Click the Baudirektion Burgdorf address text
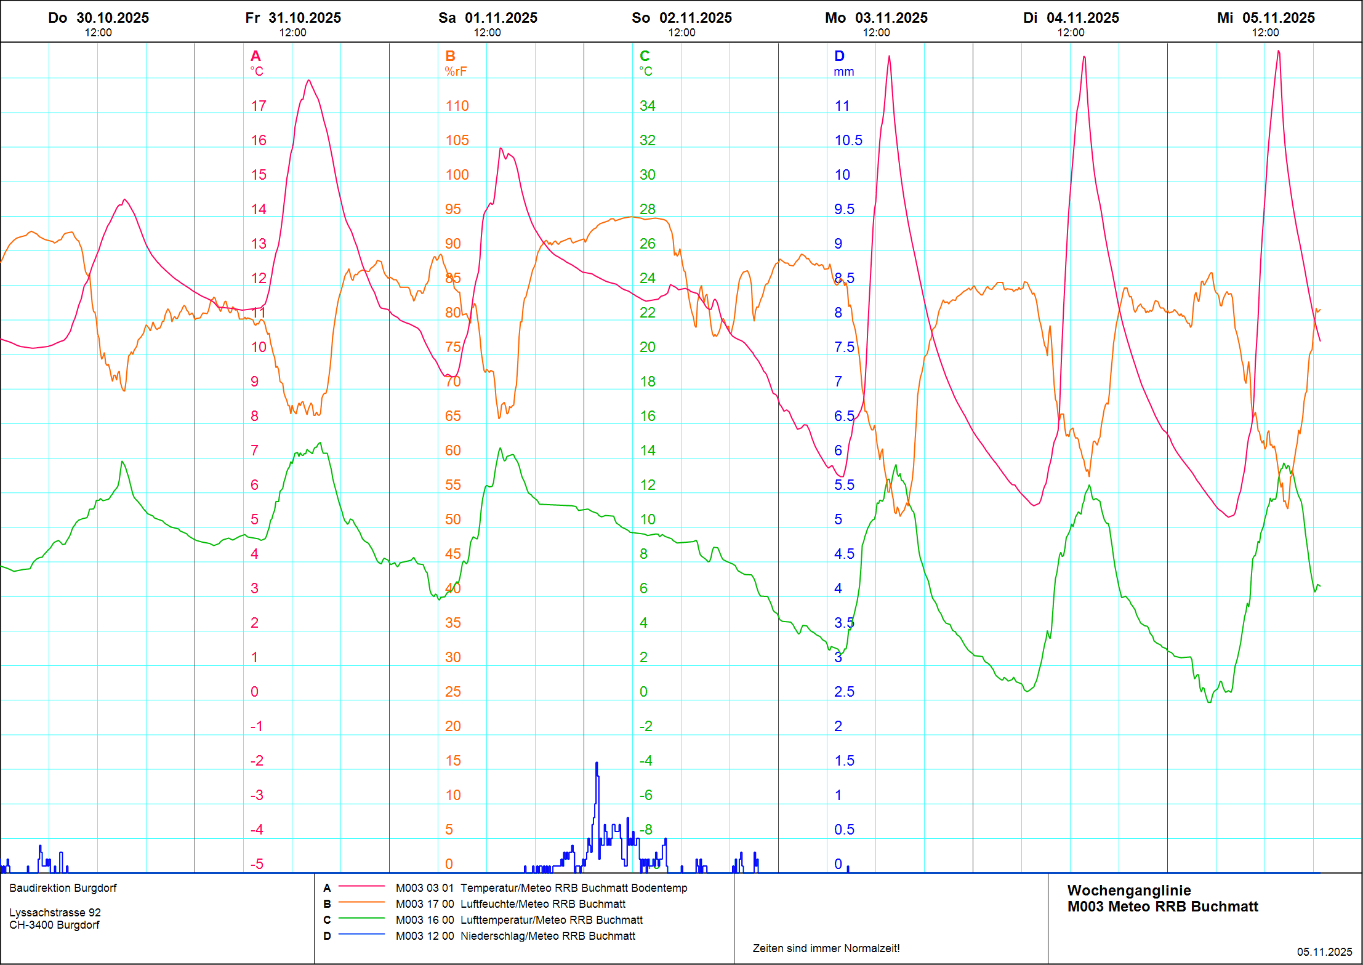This screenshot has width=1363, height=965. point(63,887)
